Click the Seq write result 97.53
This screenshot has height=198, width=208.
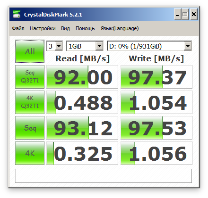pyautogui.click(x=156, y=128)
